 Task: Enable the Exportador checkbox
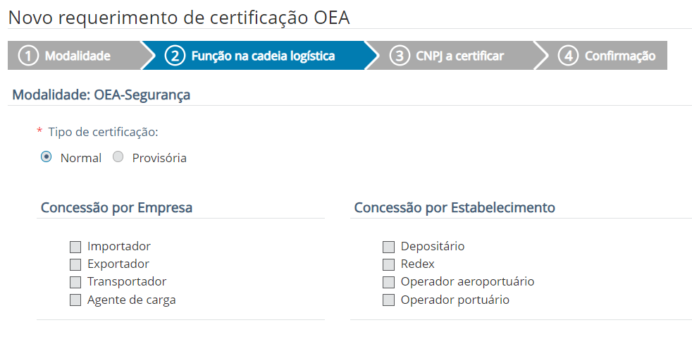tap(75, 264)
